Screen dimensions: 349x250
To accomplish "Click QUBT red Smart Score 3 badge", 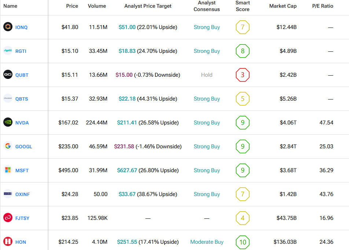I will pos(243,75).
